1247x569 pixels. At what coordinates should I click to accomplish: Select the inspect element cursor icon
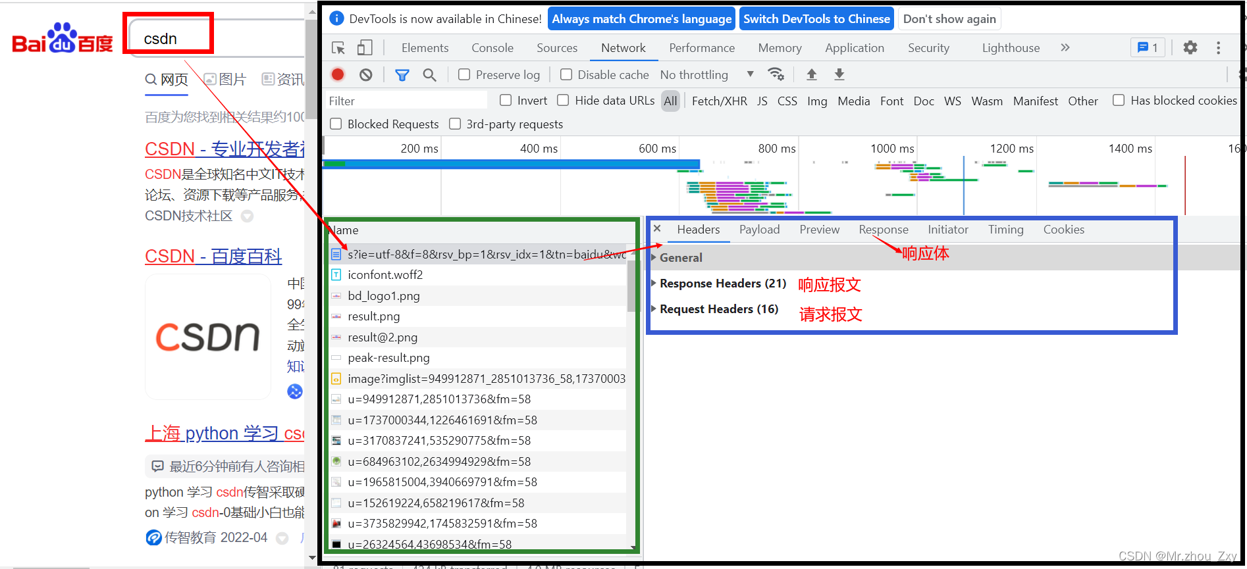(x=338, y=47)
